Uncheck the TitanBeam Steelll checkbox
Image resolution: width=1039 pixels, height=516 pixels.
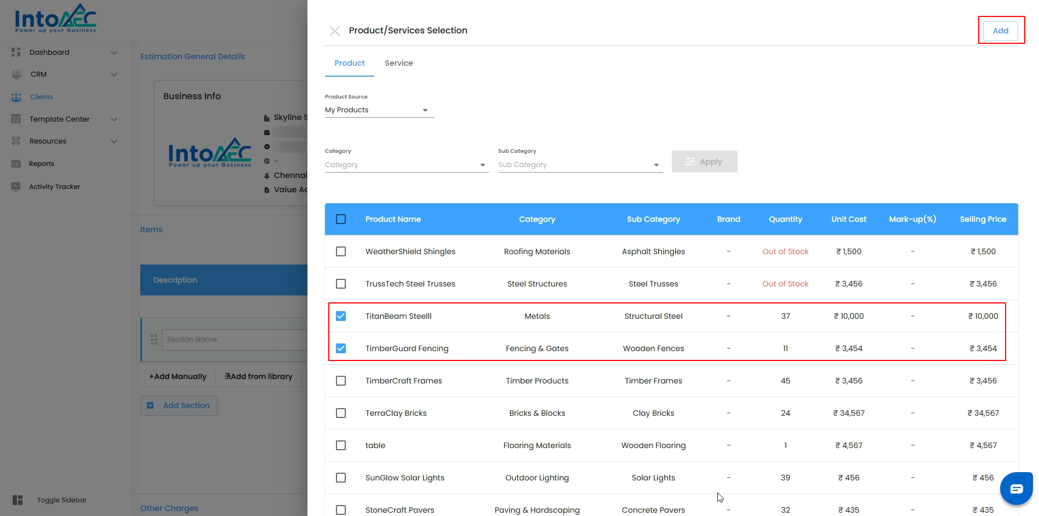341,316
